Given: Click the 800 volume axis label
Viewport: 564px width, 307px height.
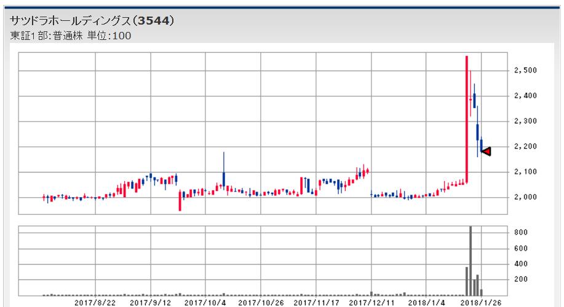Looking at the screenshot, I should click(x=521, y=232).
